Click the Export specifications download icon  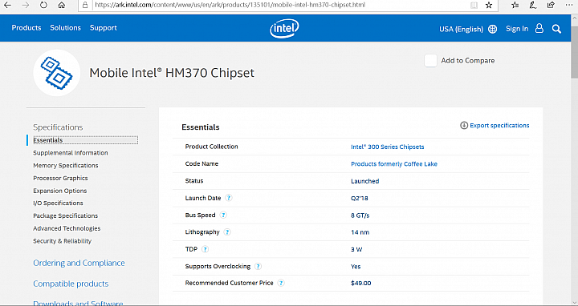464,126
